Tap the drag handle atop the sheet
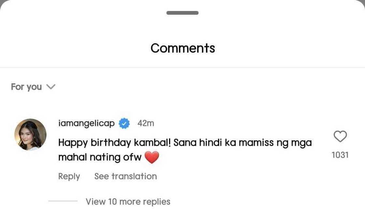The width and height of the screenshot is (365, 218). [x=182, y=13]
